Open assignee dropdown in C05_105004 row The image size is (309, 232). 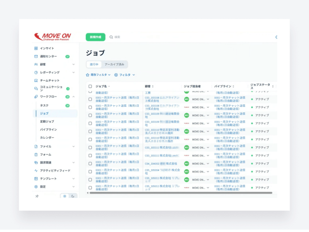click(x=208, y=172)
